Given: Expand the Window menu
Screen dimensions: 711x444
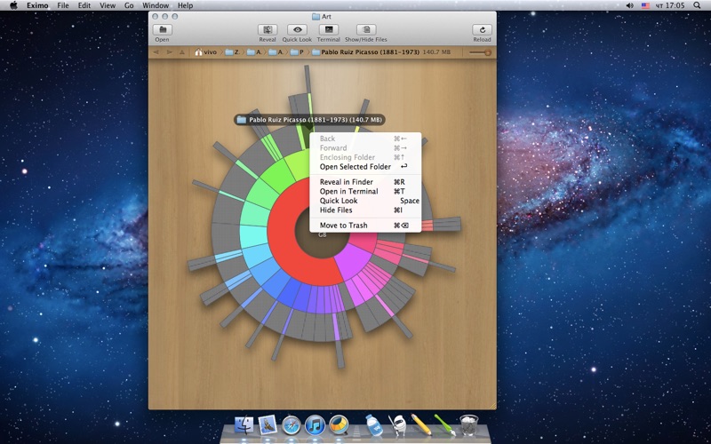Looking at the screenshot, I should coord(156,5).
